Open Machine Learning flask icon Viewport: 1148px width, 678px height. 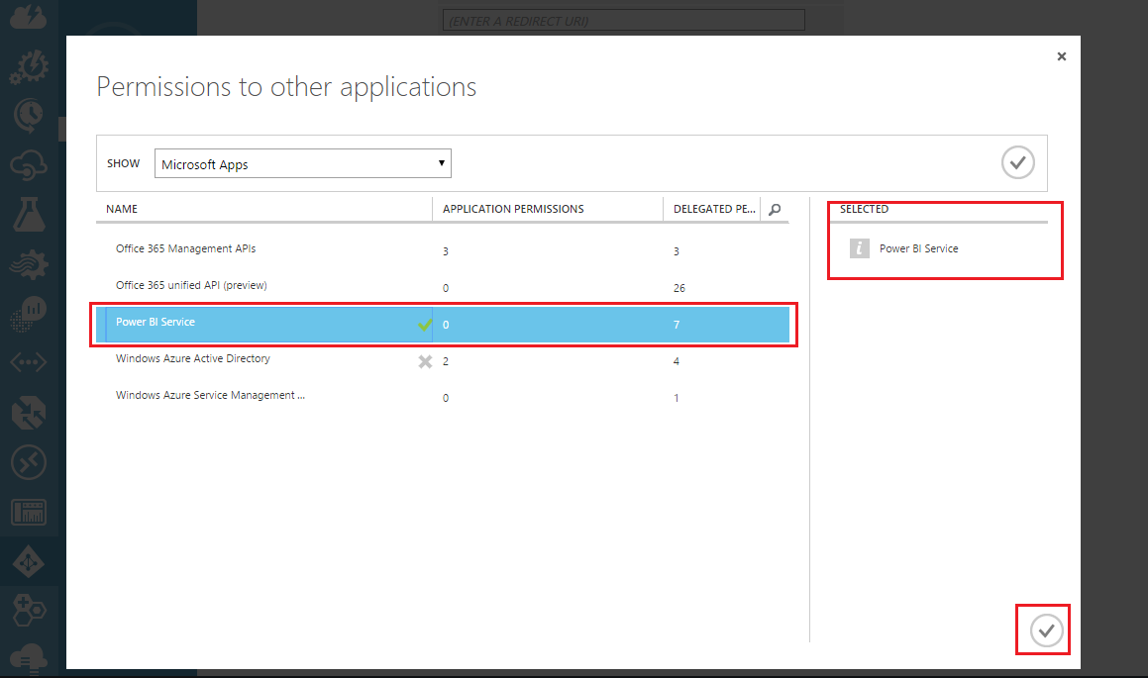[29, 215]
